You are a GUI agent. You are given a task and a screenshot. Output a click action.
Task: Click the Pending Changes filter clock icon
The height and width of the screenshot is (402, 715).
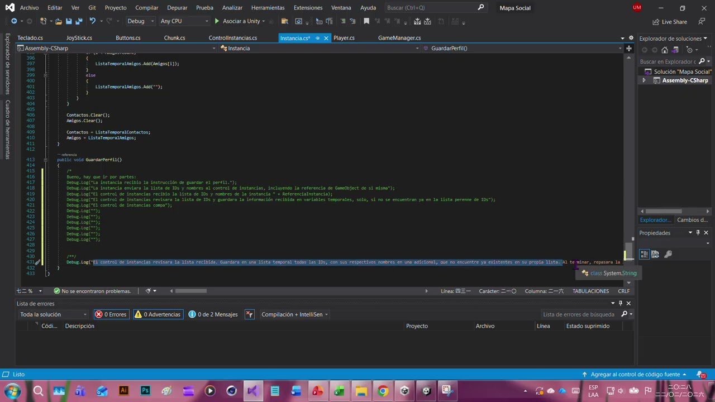(x=689, y=50)
